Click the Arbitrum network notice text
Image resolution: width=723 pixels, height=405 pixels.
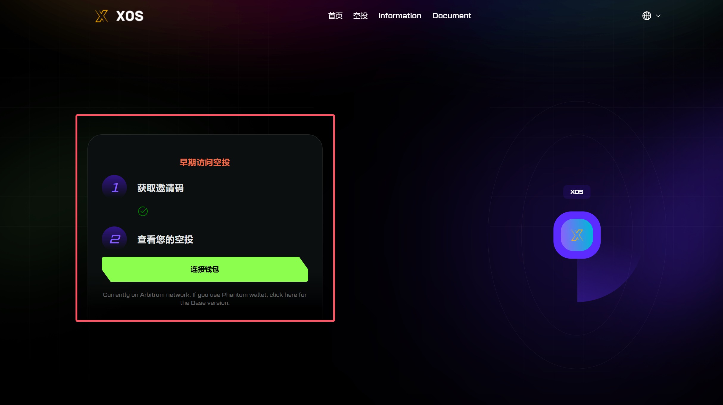coord(205,299)
